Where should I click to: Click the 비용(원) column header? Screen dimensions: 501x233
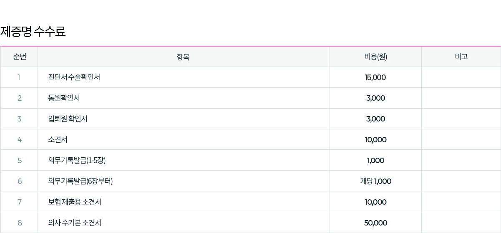pos(375,57)
